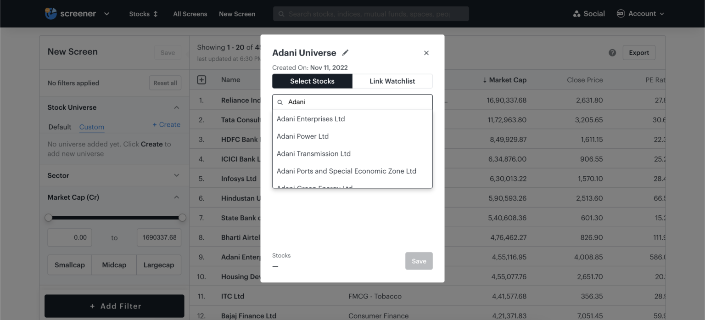Toggle the Smallcap market cap filter
The height and width of the screenshot is (320, 705).
point(69,264)
